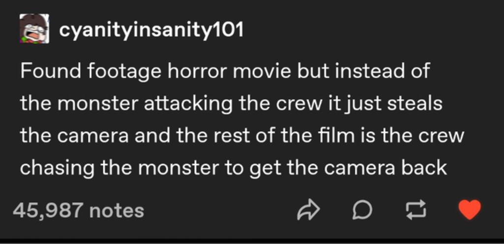Open replies with the speech bubble icon
The image size is (504, 244).
(x=362, y=211)
